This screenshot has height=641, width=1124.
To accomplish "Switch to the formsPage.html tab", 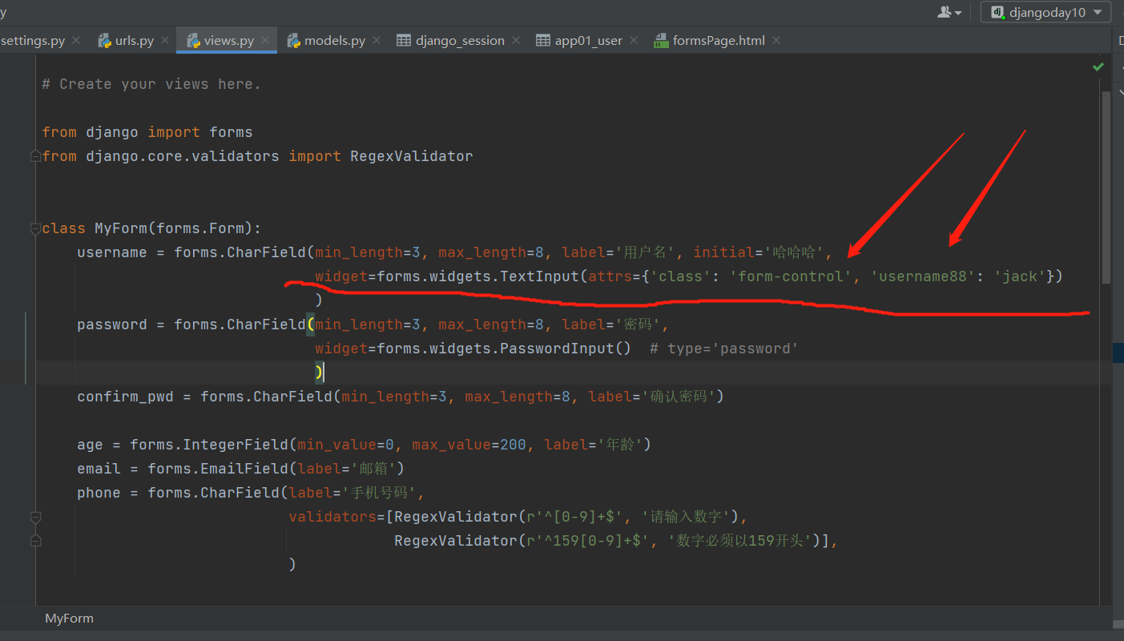I will coord(719,40).
